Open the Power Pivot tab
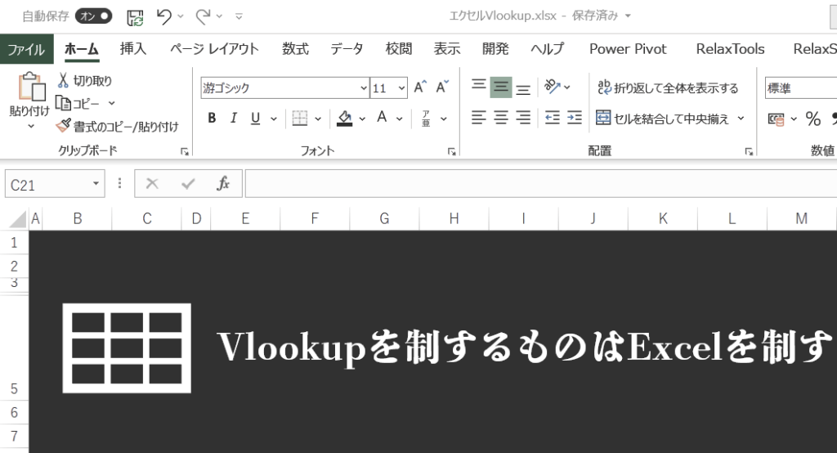 (628, 49)
